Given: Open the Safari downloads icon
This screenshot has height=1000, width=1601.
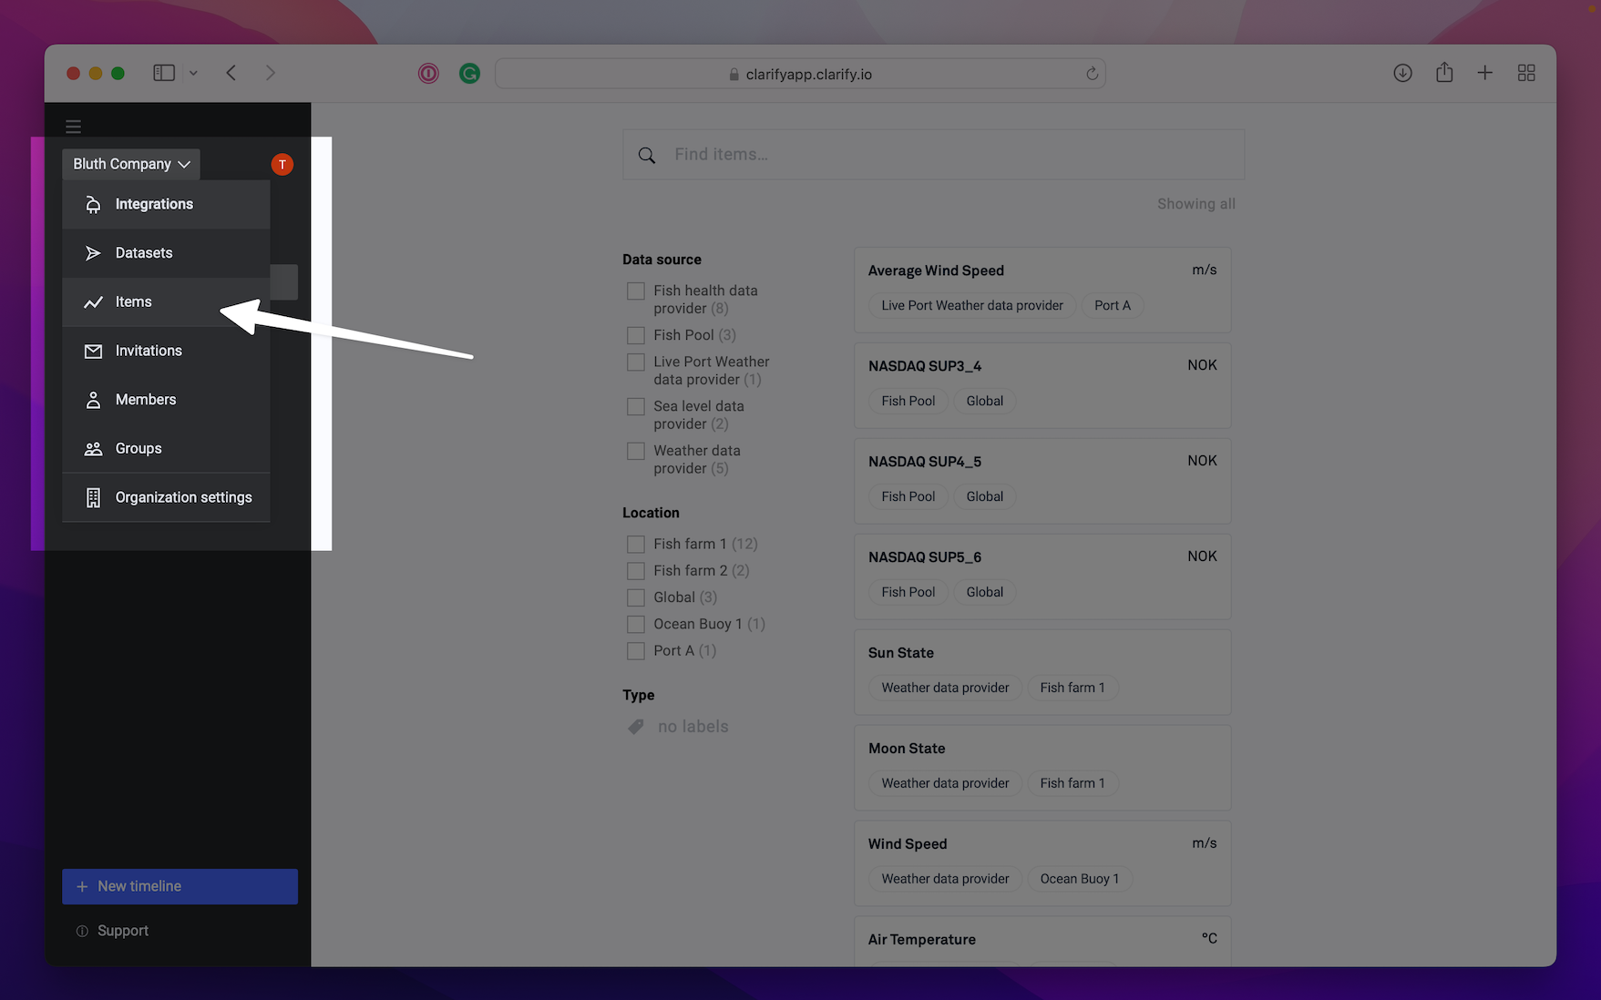Looking at the screenshot, I should [1402, 73].
